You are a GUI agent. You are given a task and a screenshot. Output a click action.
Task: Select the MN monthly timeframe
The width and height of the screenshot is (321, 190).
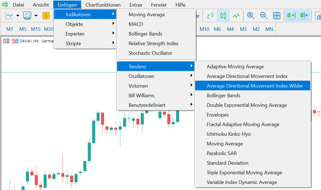coord(269,29)
